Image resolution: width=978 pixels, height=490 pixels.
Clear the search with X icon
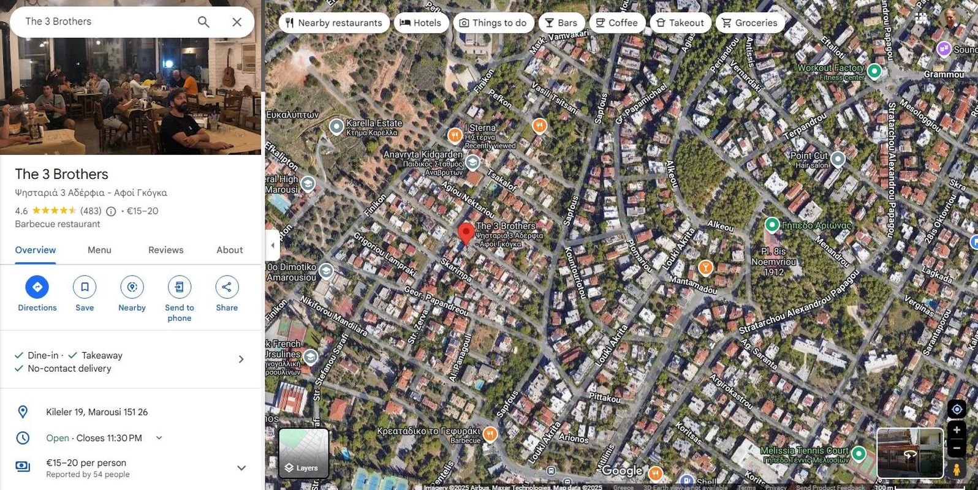237,22
